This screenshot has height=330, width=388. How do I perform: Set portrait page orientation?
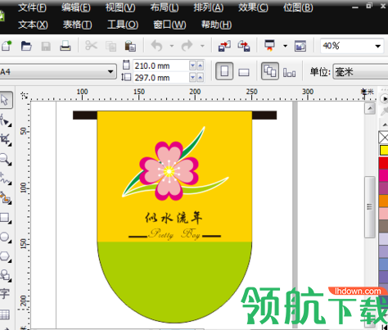(x=224, y=71)
